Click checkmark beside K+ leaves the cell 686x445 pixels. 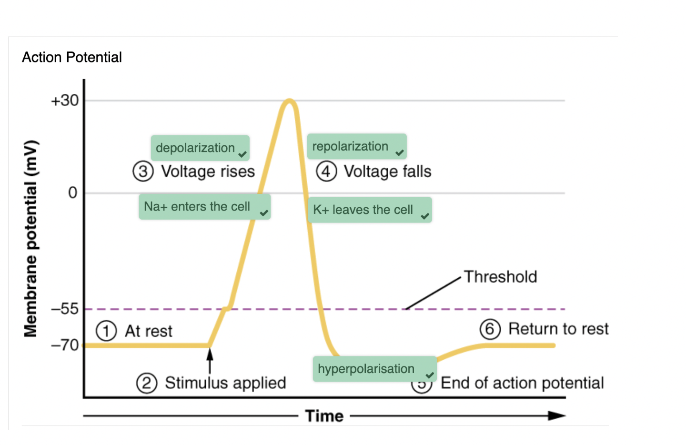point(425,216)
